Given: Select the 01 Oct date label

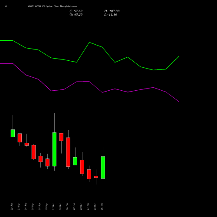Looking at the screenshot, I should click(53, 207).
